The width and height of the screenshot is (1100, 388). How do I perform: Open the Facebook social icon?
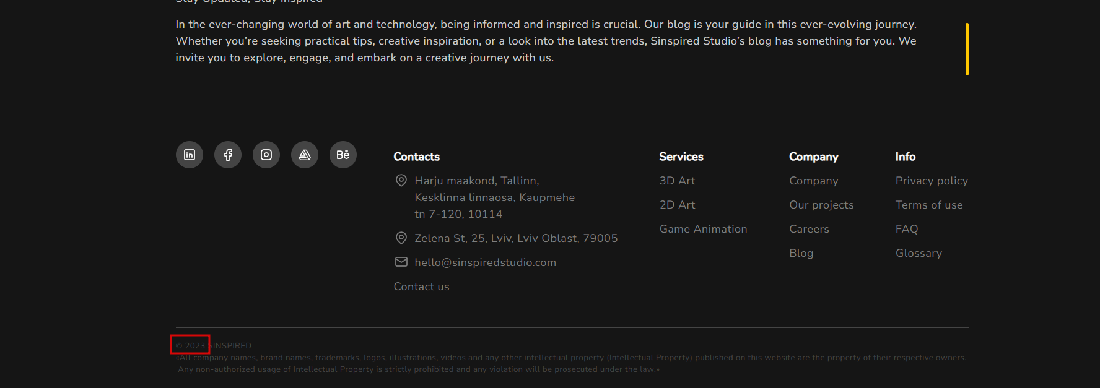228,155
